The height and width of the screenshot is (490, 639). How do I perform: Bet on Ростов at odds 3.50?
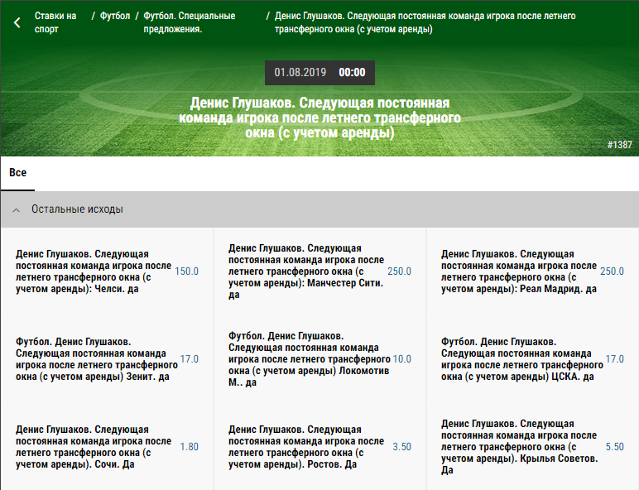click(401, 447)
